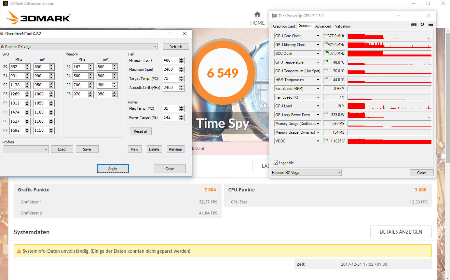
Task: Click the New profile button
Action: point(135,149)
